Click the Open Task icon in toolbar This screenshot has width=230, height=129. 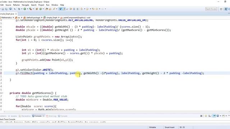pyautogui.click(x=50, y=9)
